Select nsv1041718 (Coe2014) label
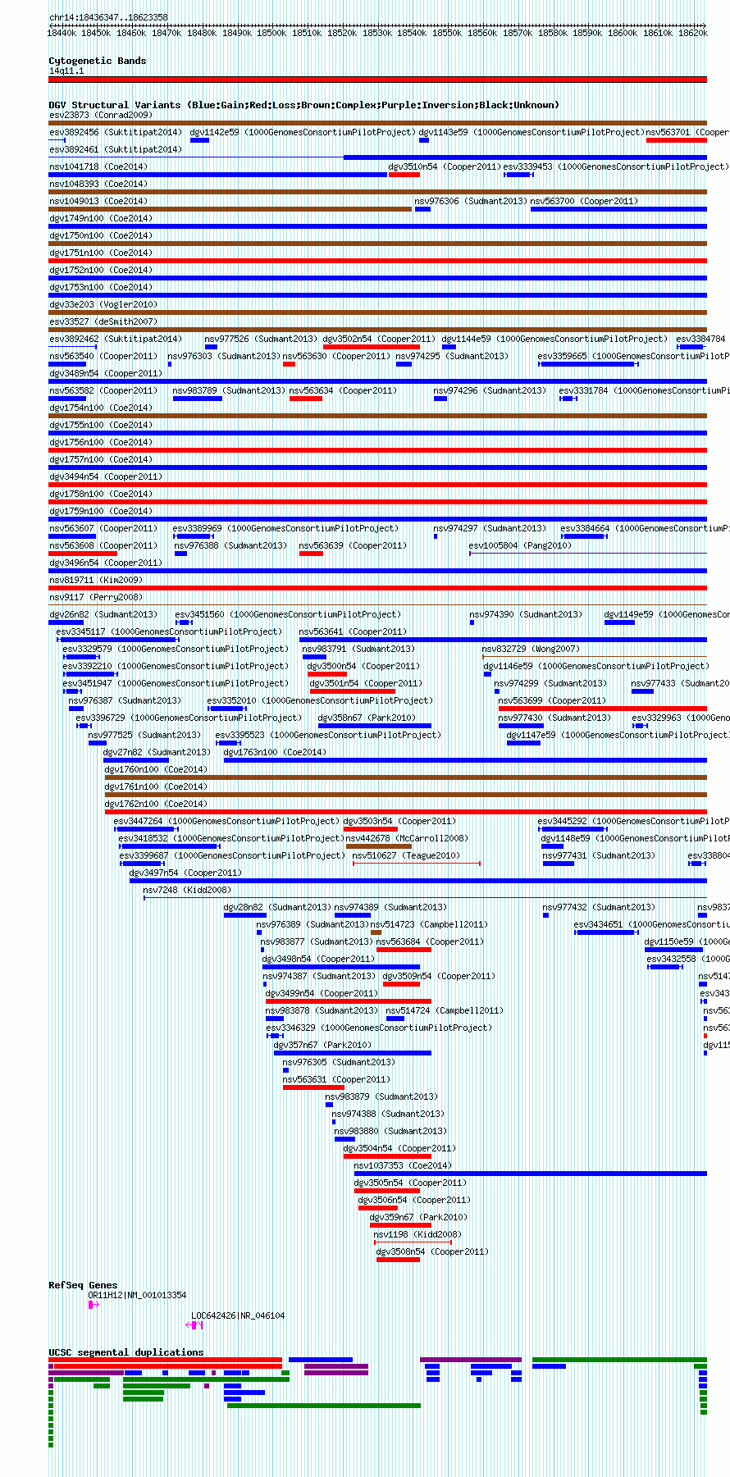The image size is (730, 1477). coord(98,166)
